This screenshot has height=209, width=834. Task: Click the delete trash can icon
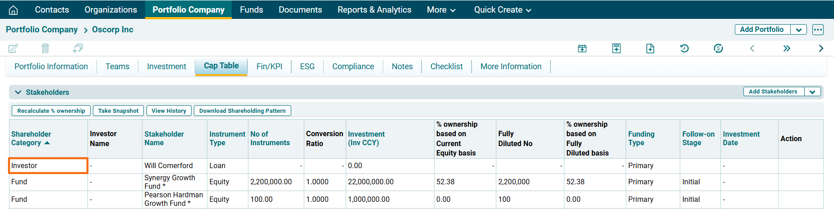(45, 48)
